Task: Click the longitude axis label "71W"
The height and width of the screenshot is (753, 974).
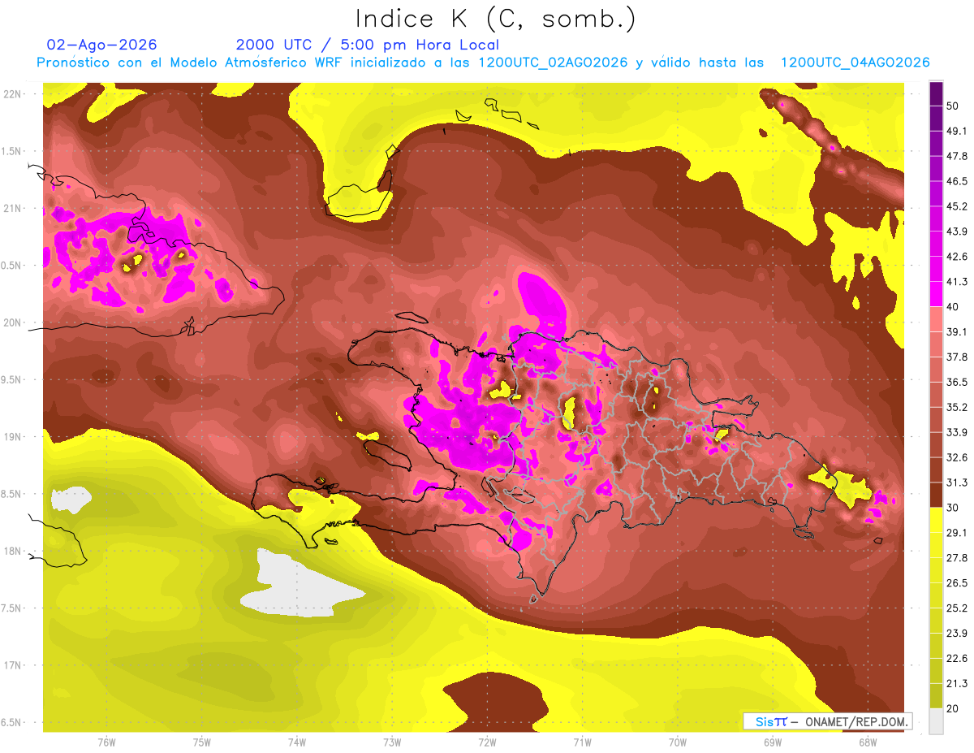Action: pyautogui.click(x=582, y=742)
